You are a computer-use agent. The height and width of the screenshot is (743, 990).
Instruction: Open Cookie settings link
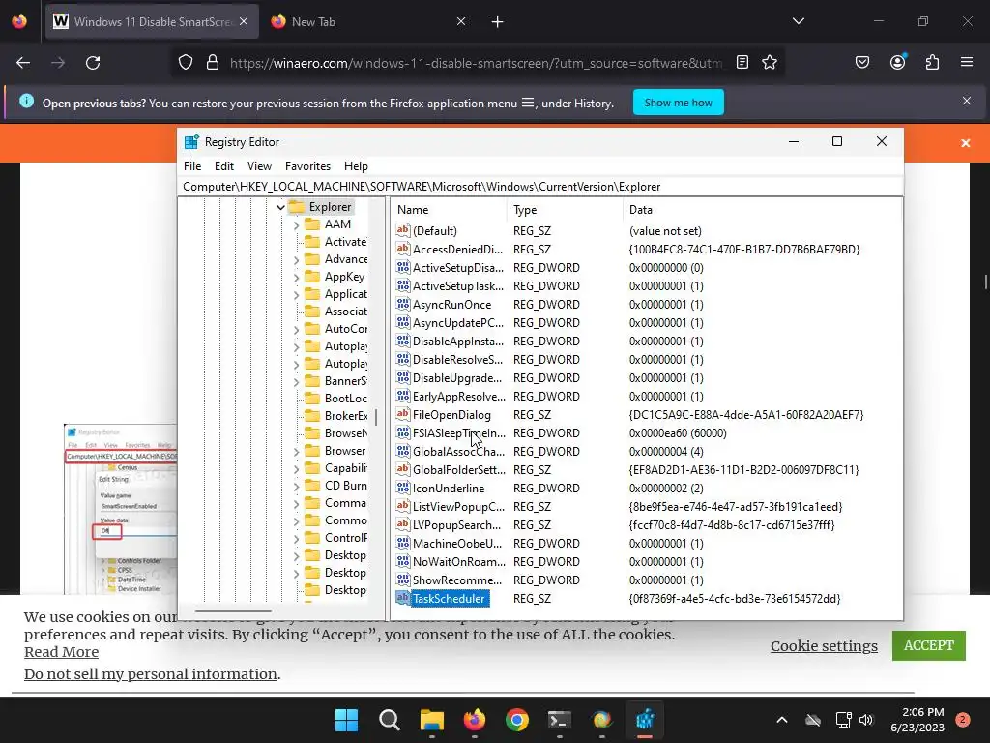click(x=824, y=645)
